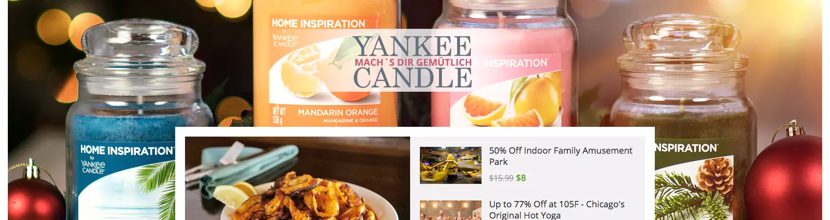Screen dimensions: 830x220
Task: Open the Up to 77% Off at 105F hot yoga deal
Action: [x=556, y=210]
